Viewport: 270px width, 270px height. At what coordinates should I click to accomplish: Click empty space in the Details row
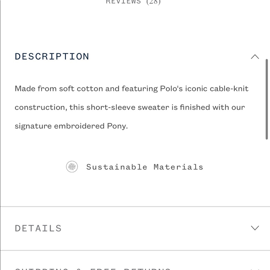155,228
